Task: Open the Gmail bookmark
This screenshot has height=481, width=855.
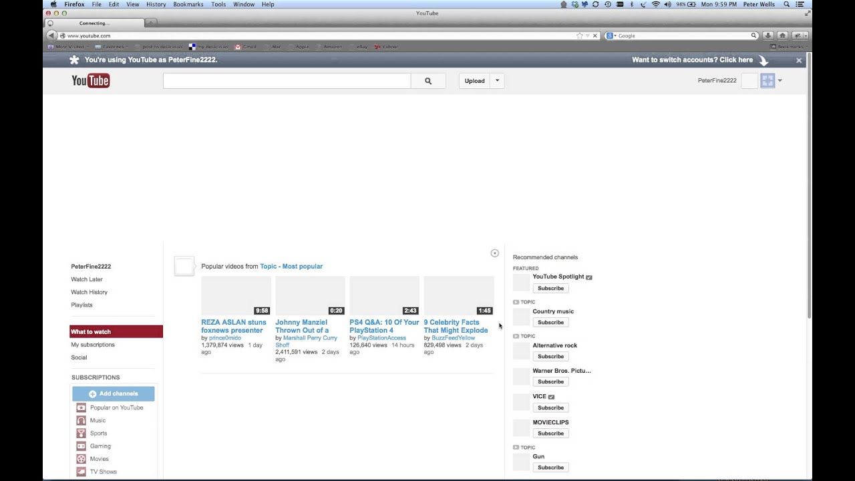Action: point(246,47)
